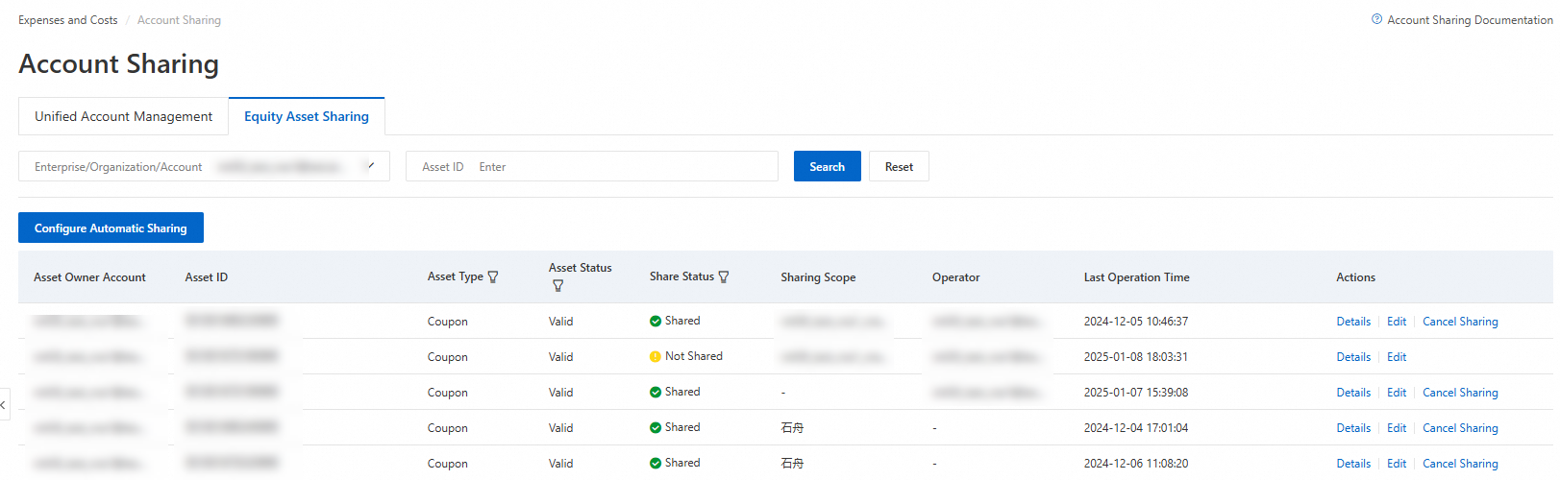Image resolution: width=1560 pixels, height=480 pixels.
Task: Click the 2024-12-04 17:01:04 timestamp
Action: tap(1136, 428)
